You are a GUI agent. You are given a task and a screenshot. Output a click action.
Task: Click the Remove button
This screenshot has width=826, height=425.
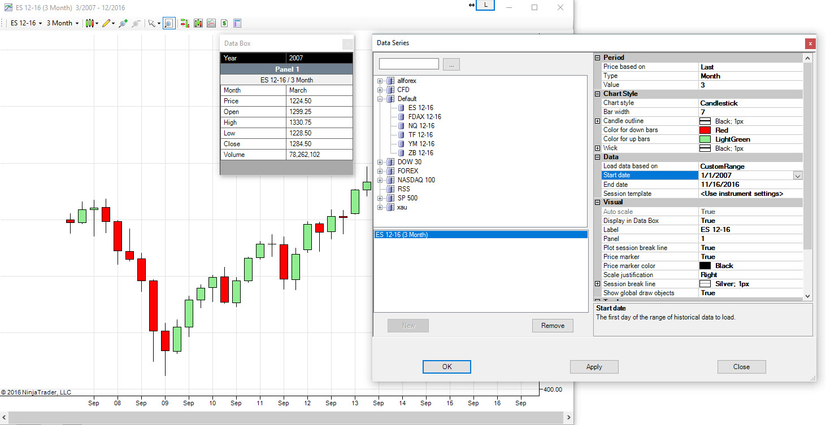553,326
